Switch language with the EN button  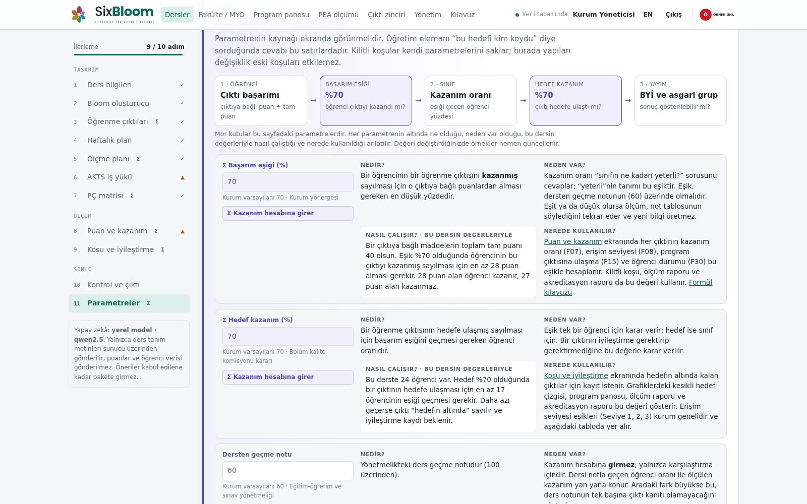[648, 15]
